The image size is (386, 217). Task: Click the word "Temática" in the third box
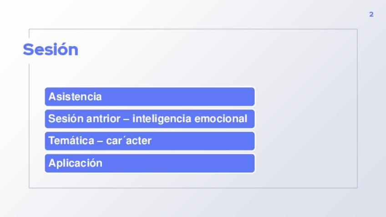pos(71,141)
